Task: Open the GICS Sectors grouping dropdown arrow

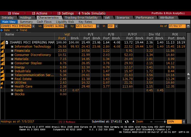Action: pyautogui.click(x=98, y=26)
